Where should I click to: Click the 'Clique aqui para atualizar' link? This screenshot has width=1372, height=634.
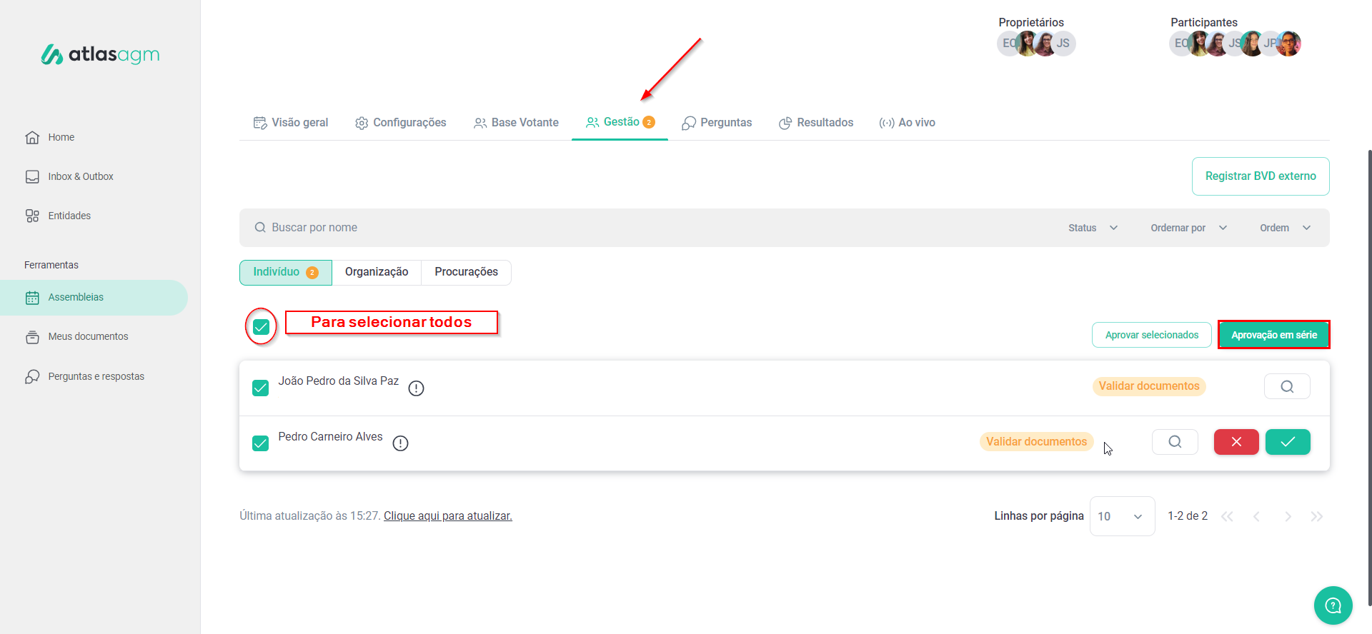pos(447,516)
